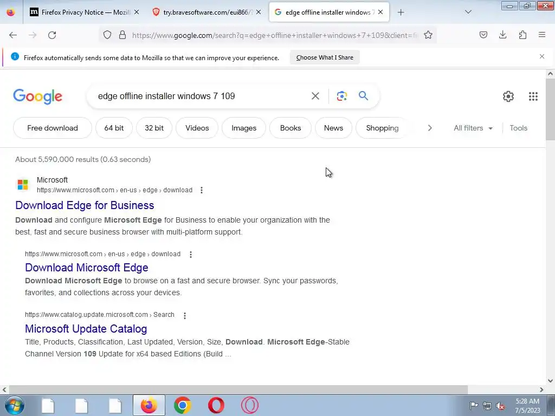Image resolution: width=555 pixels, height=416 pixels.
Task: Open the tracking protection shield icon
Action: tap(107, 35)
